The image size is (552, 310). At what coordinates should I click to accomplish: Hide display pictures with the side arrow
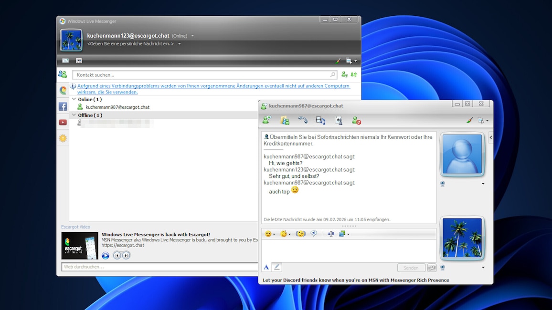491,137
